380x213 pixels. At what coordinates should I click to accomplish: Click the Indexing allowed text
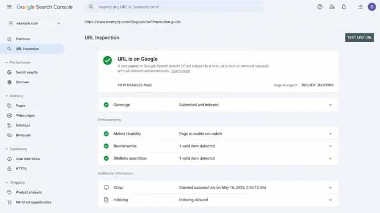tap(193, 200)
